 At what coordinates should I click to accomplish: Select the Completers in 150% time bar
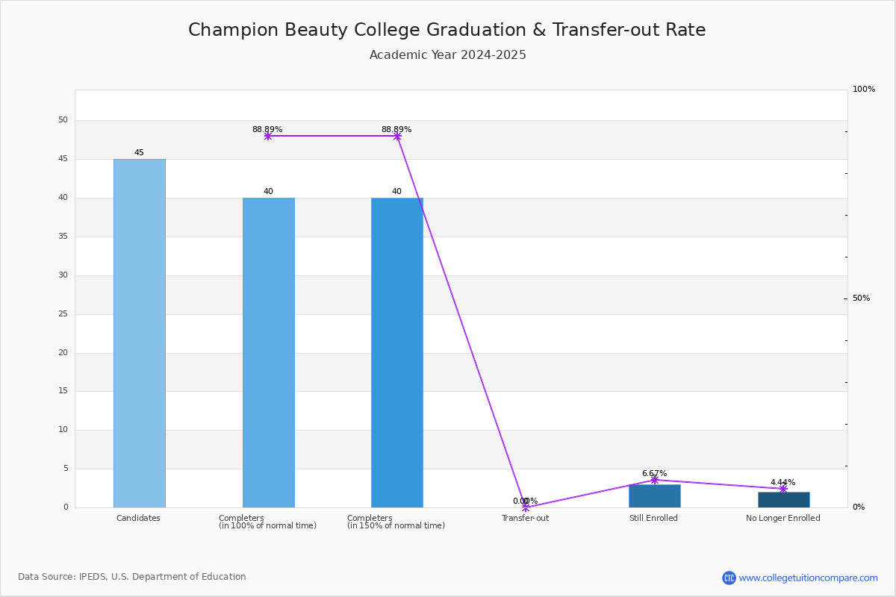[397, 352]
